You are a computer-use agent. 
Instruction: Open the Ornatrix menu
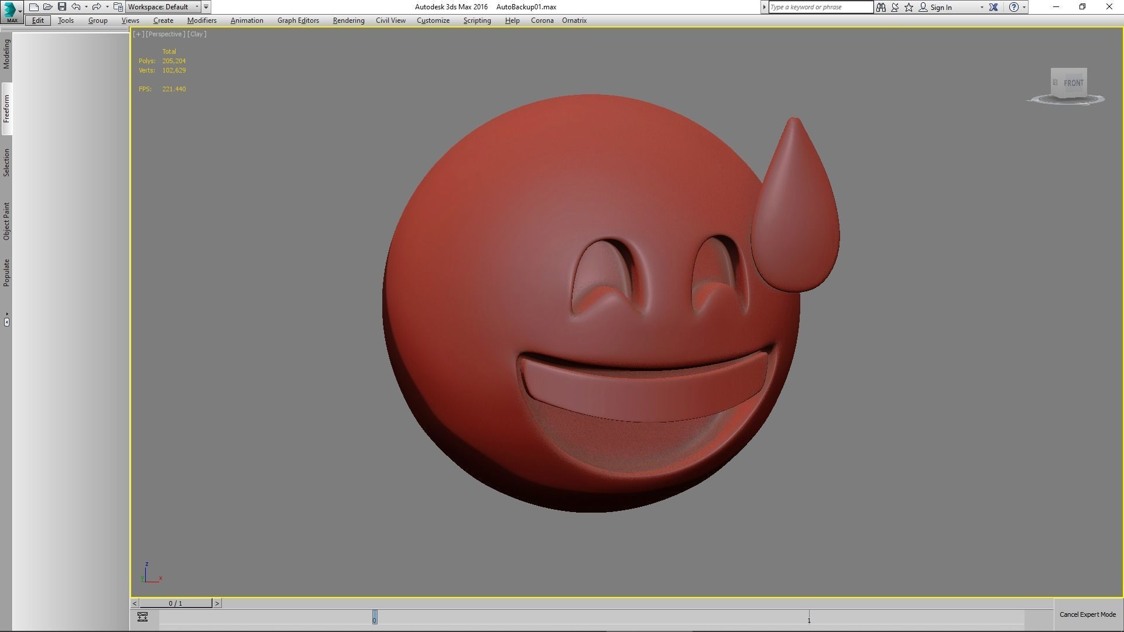(x=574, y=20)
